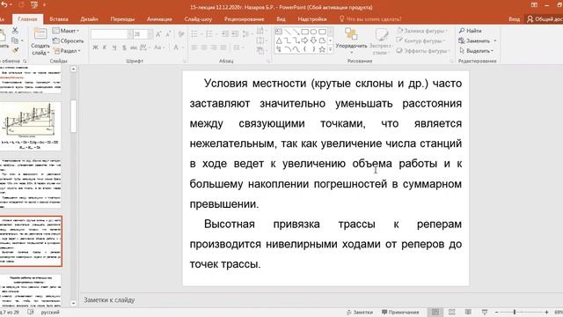
Task: Click the zoom slider handle
Action: [x=515, y=312]
